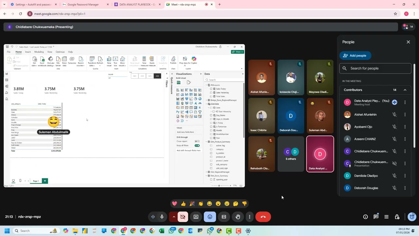Open host controls lock icon

(397, 217)
